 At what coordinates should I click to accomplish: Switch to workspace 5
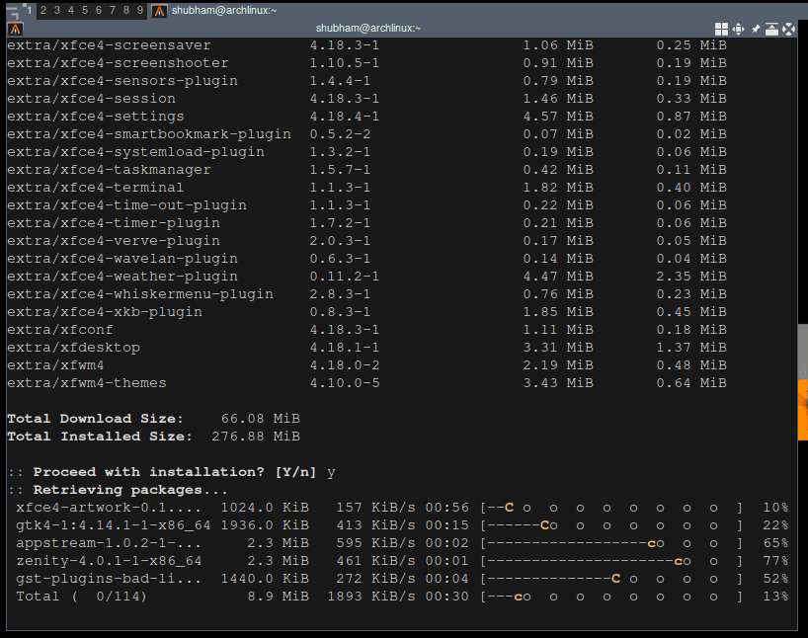point(85,10)
